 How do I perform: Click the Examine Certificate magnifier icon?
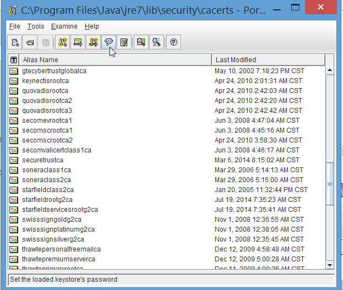[x=141, y=42]
